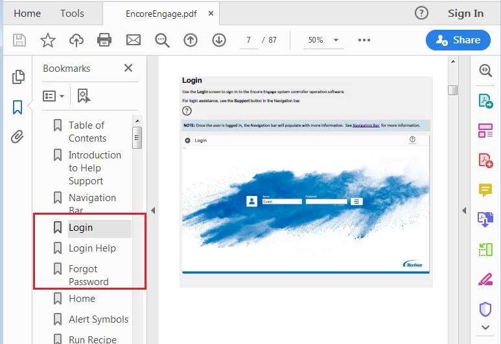Go to next page arrow
Screen dimensions: 501x344
pos(219,40)
